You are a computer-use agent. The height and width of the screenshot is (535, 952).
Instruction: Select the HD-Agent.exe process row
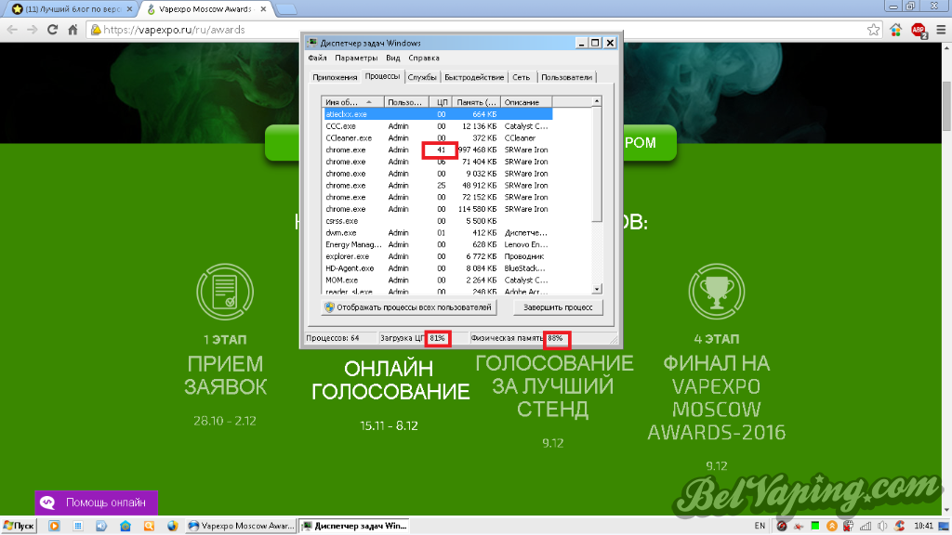point(438,268)
